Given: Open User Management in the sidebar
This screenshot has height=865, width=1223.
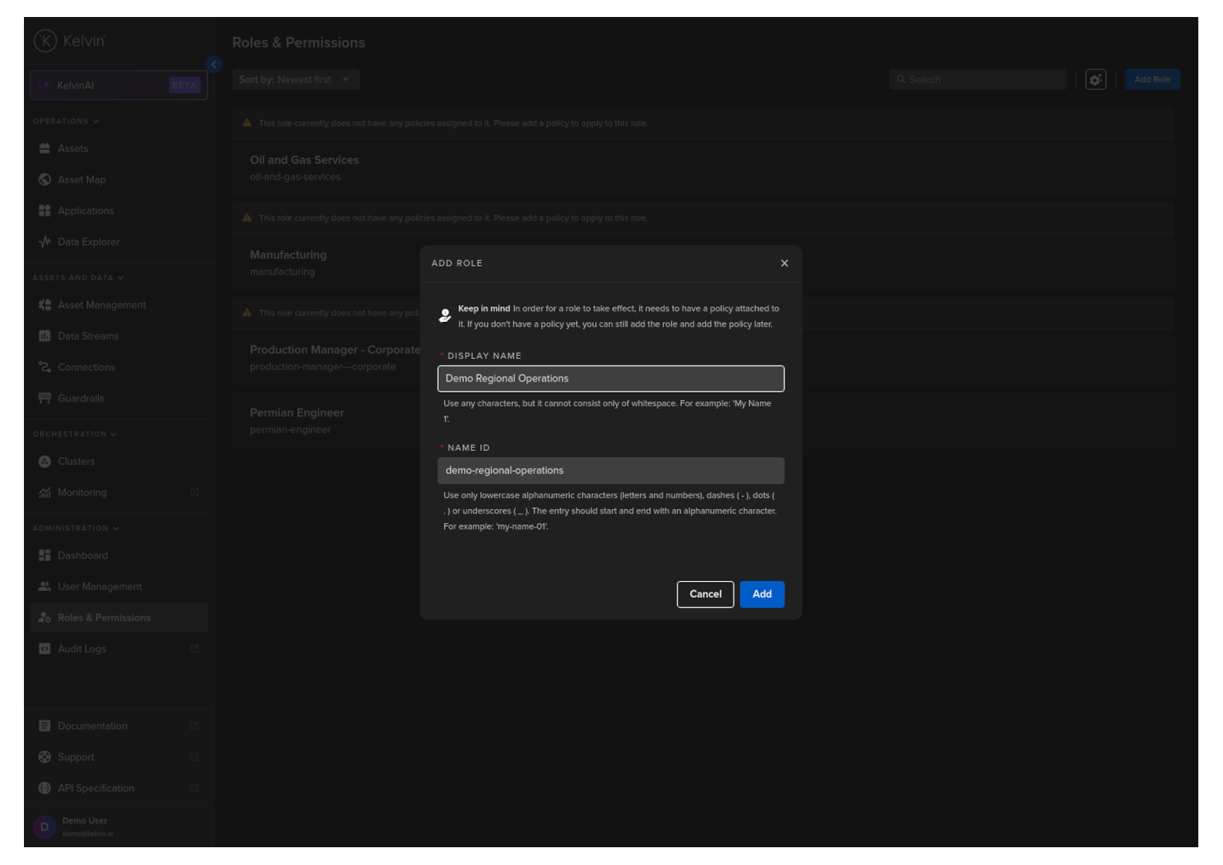Looking at the screenshot, I should [100, 587].
